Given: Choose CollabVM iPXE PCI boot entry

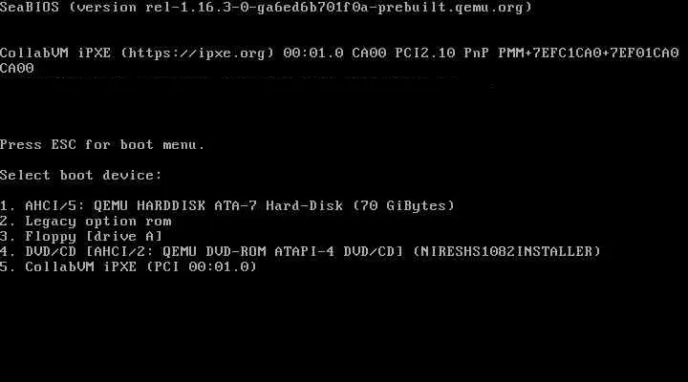Looking at the screenshot, I should pos(129,266).
